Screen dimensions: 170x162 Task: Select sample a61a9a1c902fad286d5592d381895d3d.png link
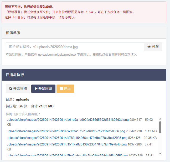point(68,120)
